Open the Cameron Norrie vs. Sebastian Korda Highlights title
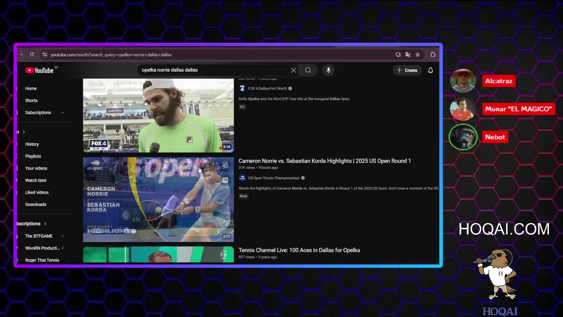This screenshot has height=317, width=563. tap(325, 161)
